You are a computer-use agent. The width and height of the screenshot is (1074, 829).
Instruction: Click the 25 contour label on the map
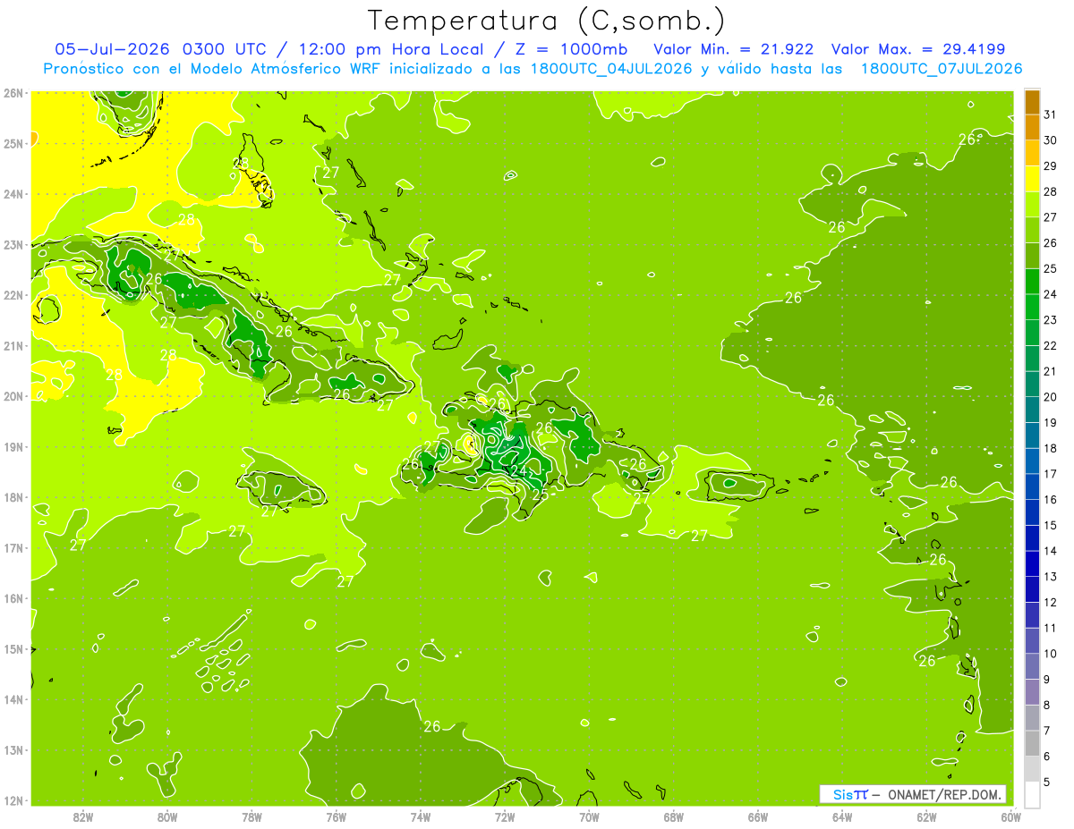pos(540,493)
